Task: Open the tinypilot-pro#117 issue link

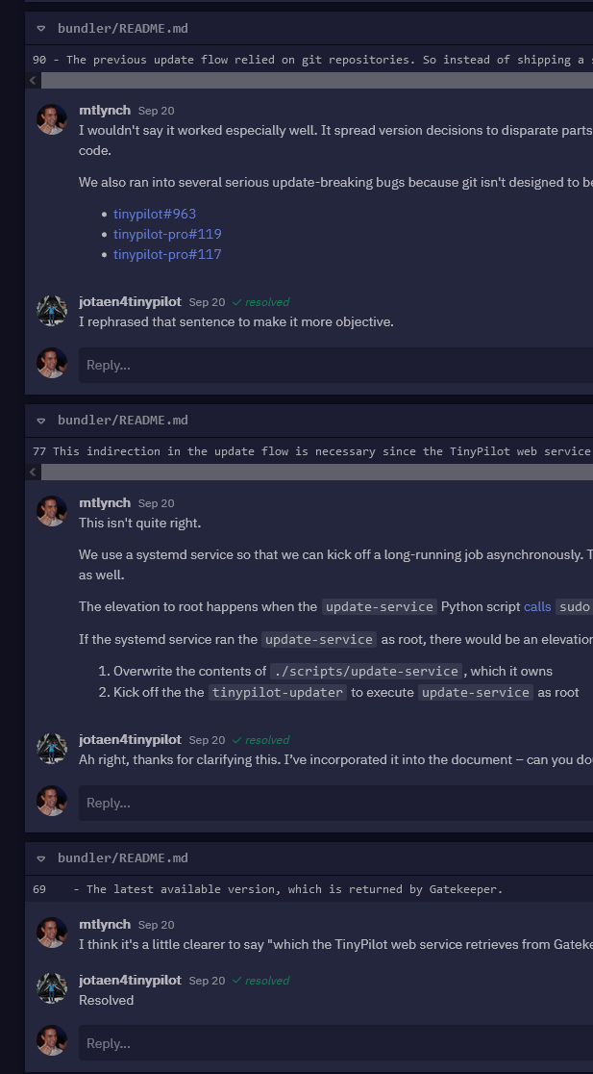Action: point(167,254)
